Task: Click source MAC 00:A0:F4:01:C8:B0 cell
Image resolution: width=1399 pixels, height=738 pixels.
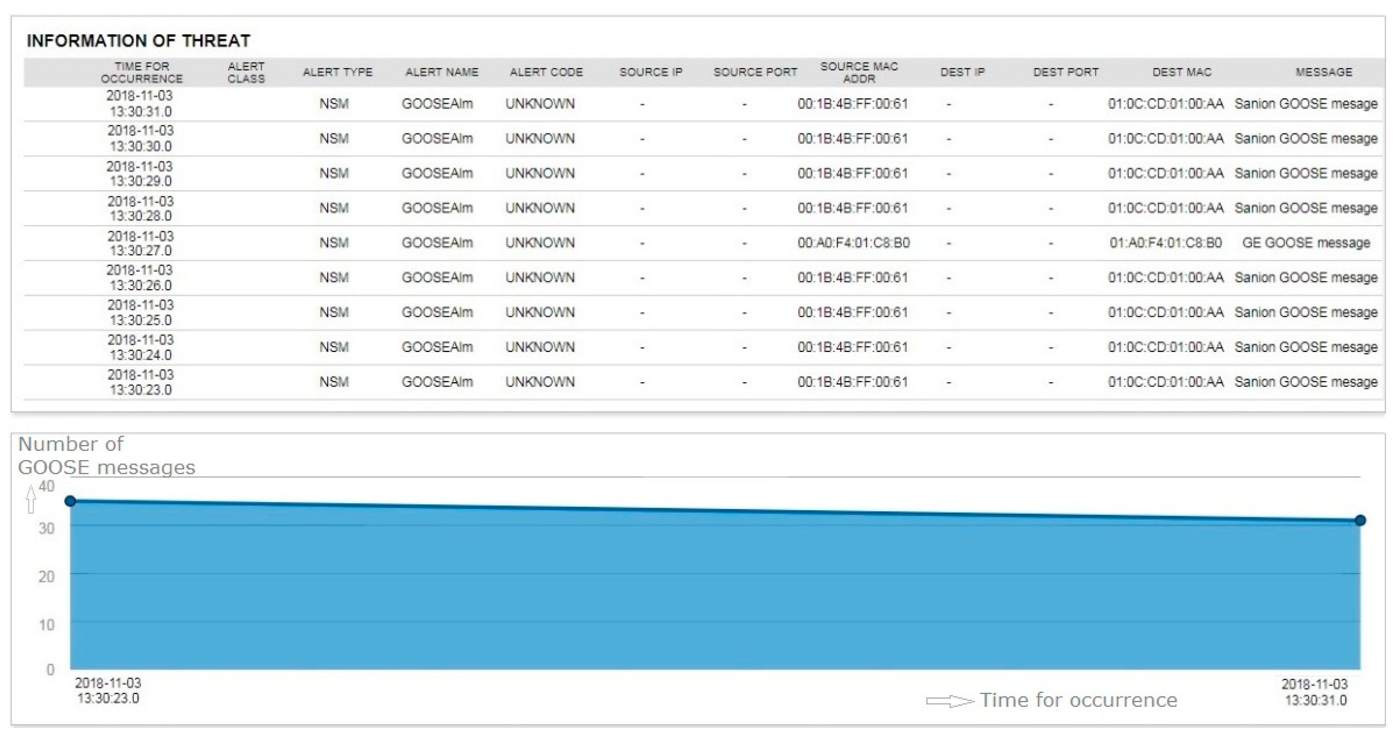Action: point(853,243)
